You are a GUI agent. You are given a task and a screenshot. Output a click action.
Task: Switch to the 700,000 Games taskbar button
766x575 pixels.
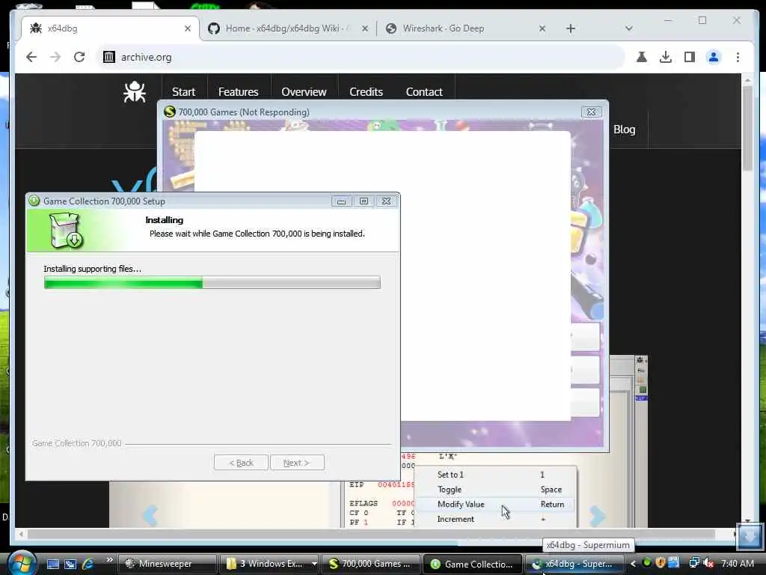tap(373, 564)
